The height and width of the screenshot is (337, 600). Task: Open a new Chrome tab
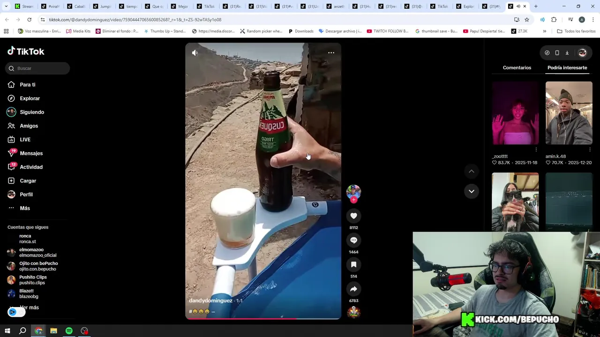point(536,6)
